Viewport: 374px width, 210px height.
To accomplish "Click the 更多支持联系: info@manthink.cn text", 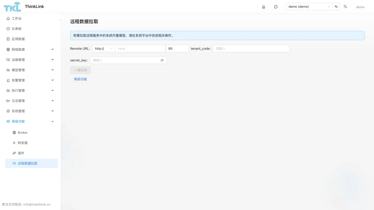I will (26, 204).
